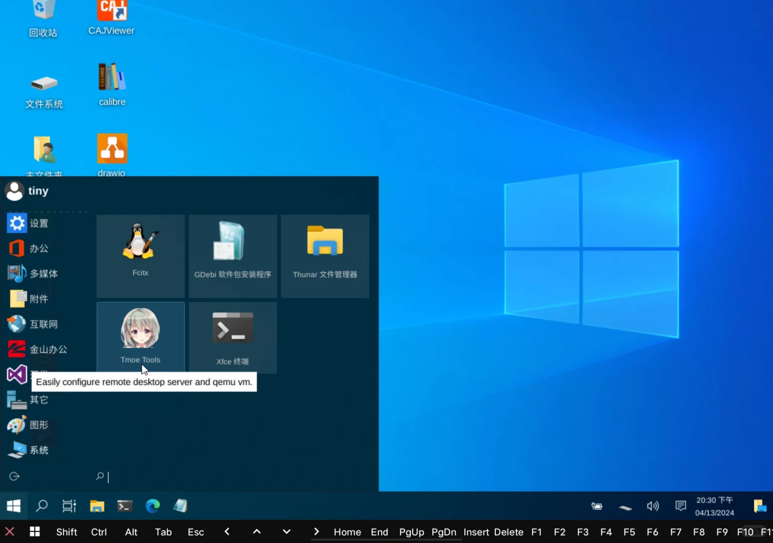
Task: Open the Visual Studio style development category icon
Action: click(x=17, y=374)
